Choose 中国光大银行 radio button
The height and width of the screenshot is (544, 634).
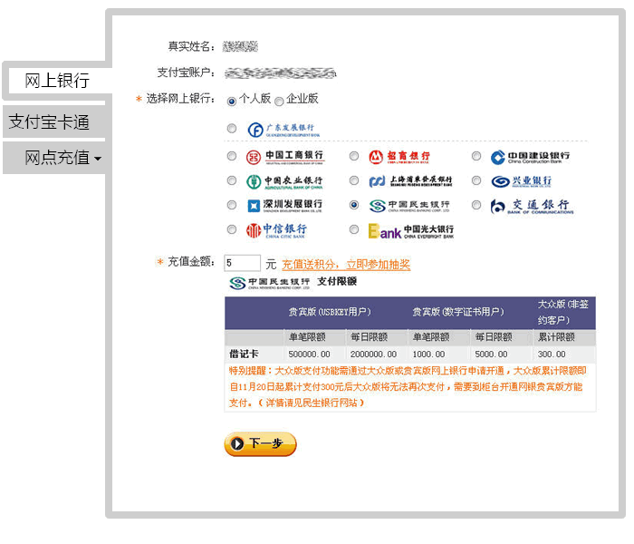click(354, 229)
